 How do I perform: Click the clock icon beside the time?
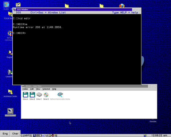pyautogui.click(x=145, y=136)
